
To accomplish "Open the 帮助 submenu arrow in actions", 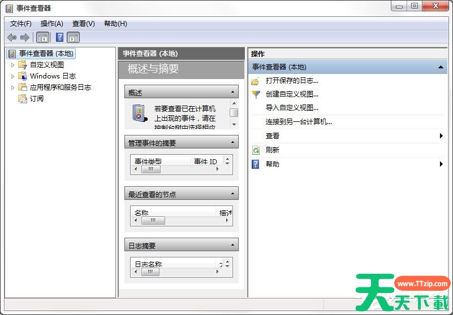I will click(x=441, y=164).
